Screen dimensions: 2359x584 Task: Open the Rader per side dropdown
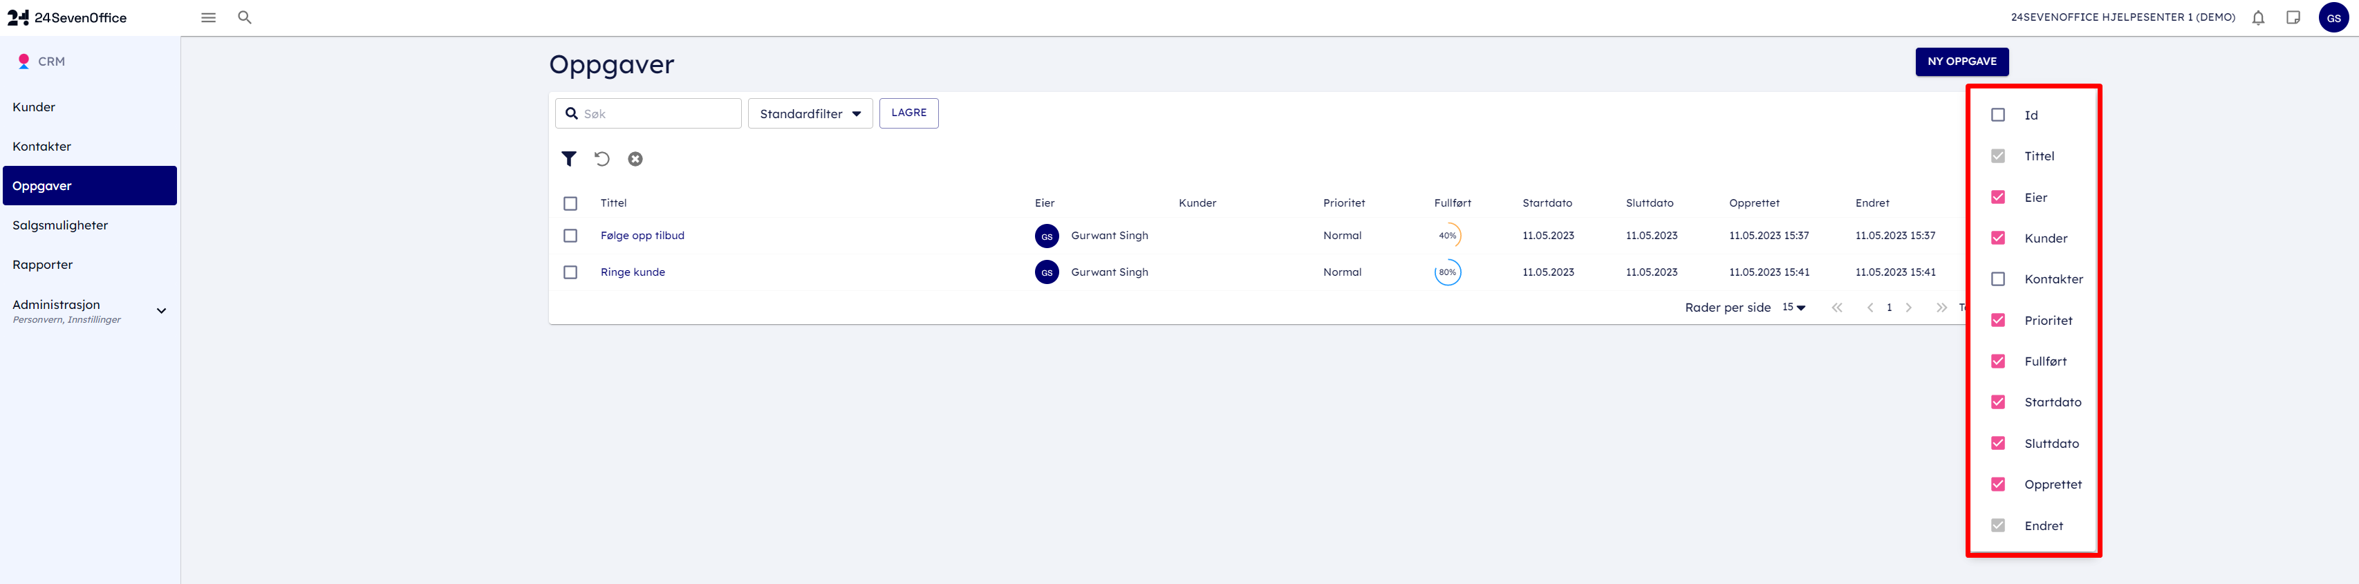(1793, 308)
